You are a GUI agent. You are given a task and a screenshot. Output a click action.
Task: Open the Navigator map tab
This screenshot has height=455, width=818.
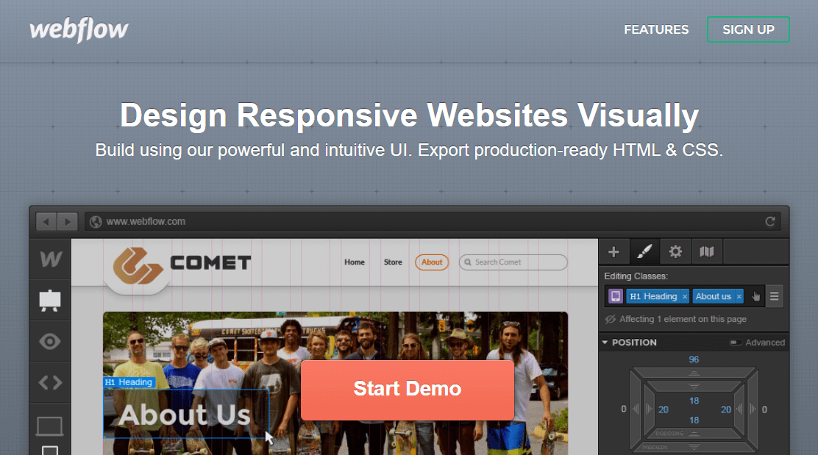(706, 252)
